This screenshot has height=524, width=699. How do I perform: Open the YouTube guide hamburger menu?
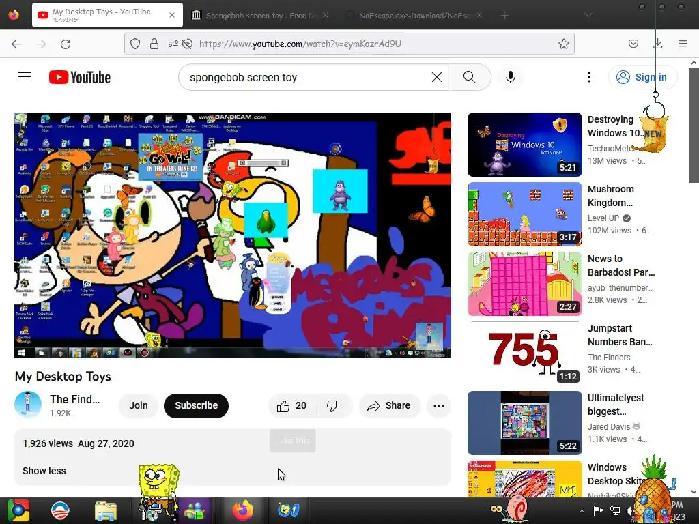click(x=25, y=77)
